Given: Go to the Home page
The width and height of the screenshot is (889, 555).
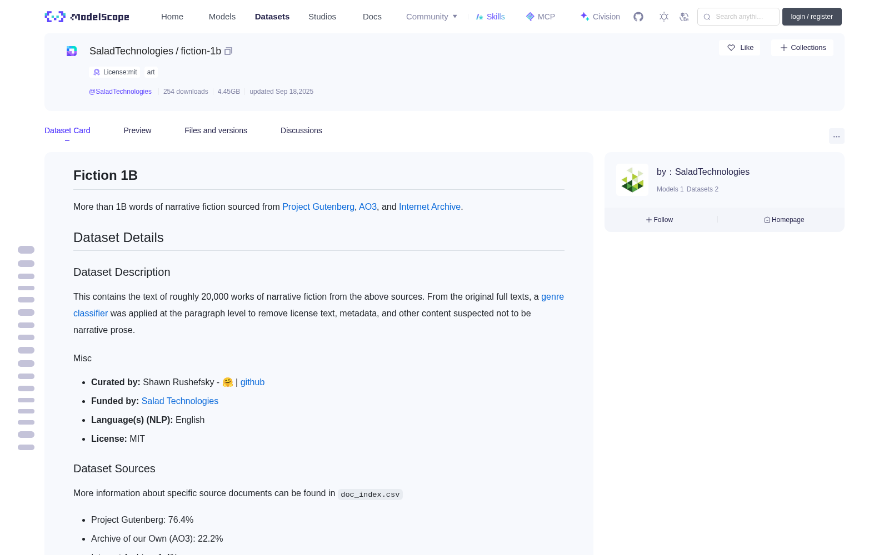Looking at the screenshot, I should (x=172, y=17).
